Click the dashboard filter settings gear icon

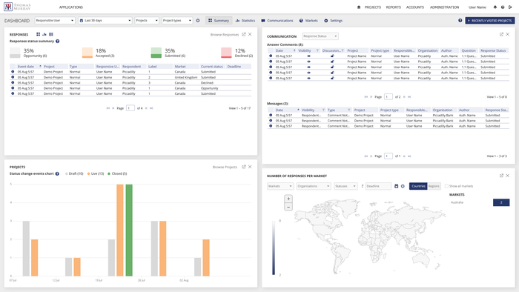[x=198, y=21]
